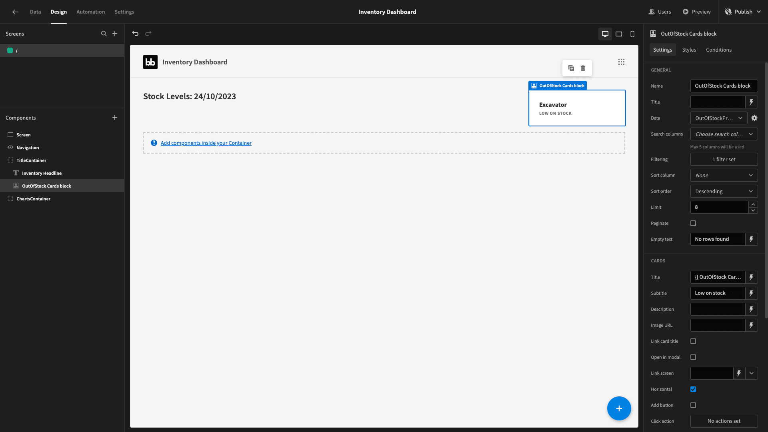Toggle the Open in modal checkbox

pyautogui.click(x=693, y=357)
